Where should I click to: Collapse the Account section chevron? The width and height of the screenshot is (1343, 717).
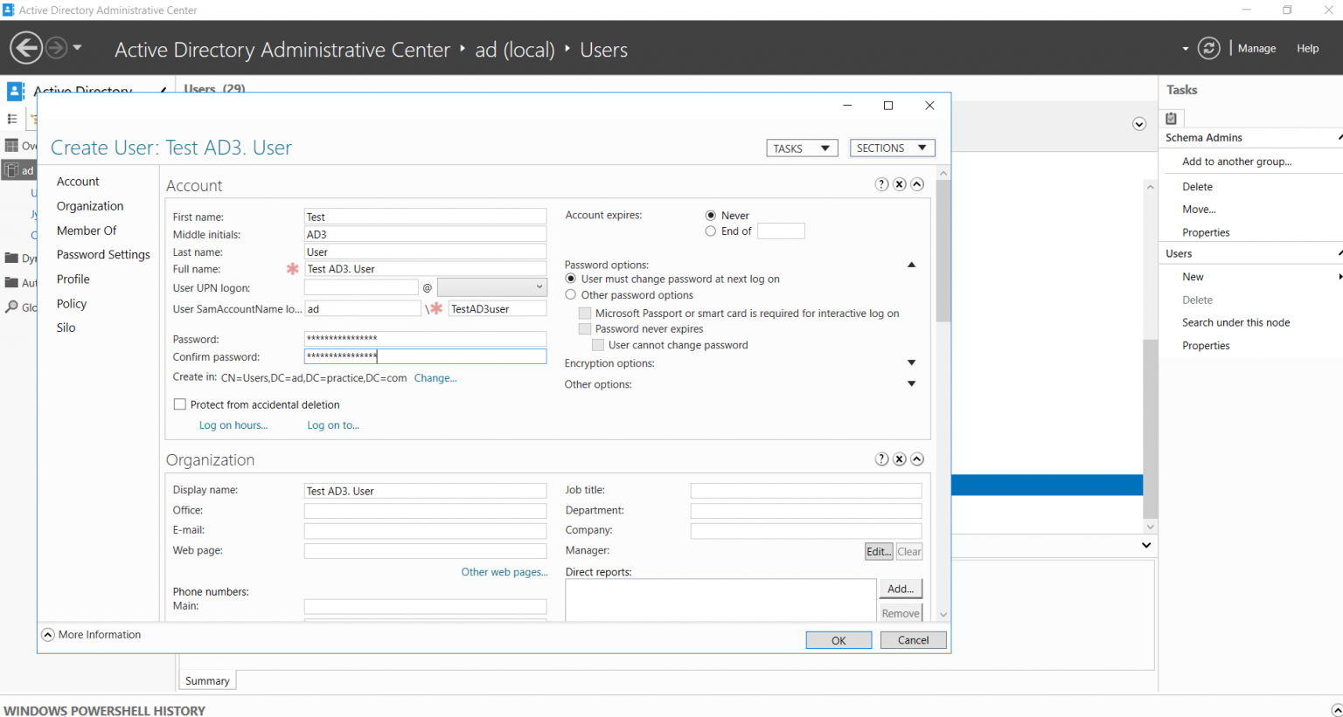point(917,184)
